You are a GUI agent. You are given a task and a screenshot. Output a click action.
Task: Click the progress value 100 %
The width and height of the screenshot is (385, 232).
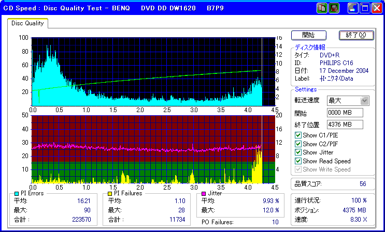pos(359,200)
